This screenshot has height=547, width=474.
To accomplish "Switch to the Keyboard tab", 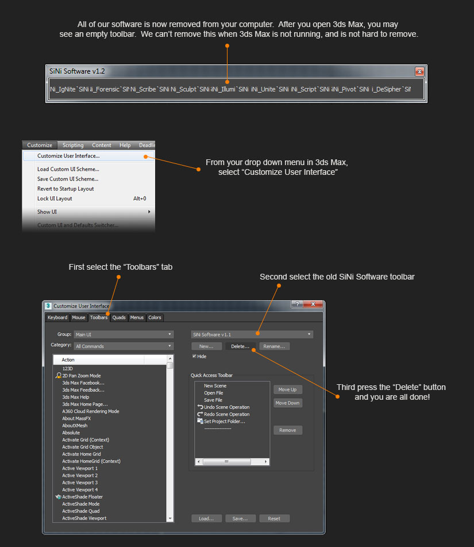I will coord(57,318).
